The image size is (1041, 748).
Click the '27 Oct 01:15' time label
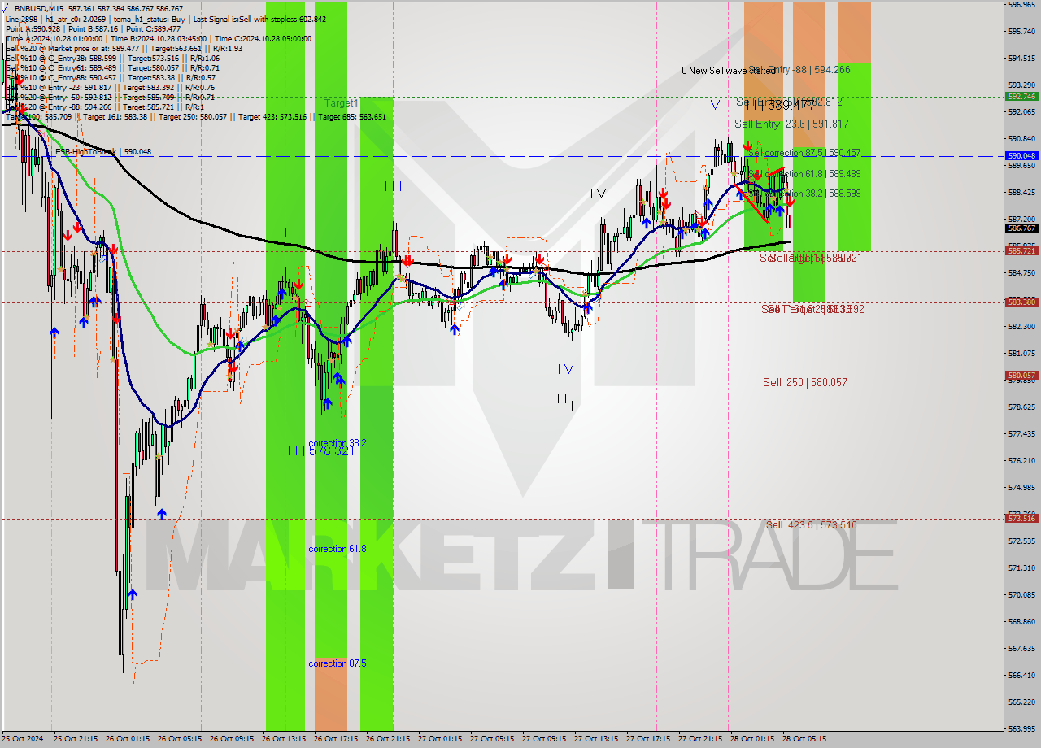(x=439, y=739)
